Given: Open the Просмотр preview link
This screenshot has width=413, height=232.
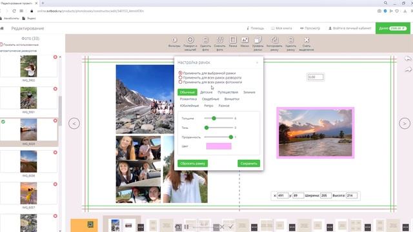Looking at the screenshot, I should (x=310, y=28).
